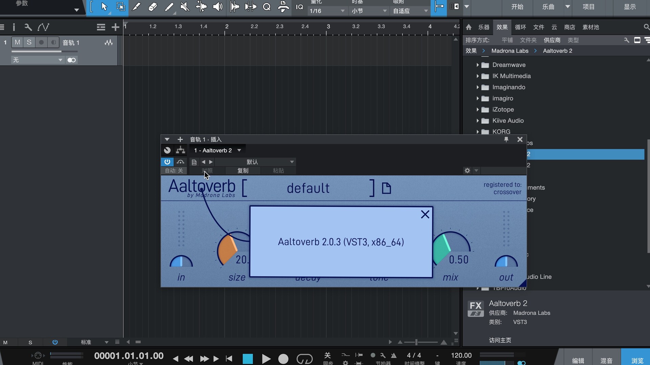
Task: Start playback with the play button
Action: pos(266,359)
